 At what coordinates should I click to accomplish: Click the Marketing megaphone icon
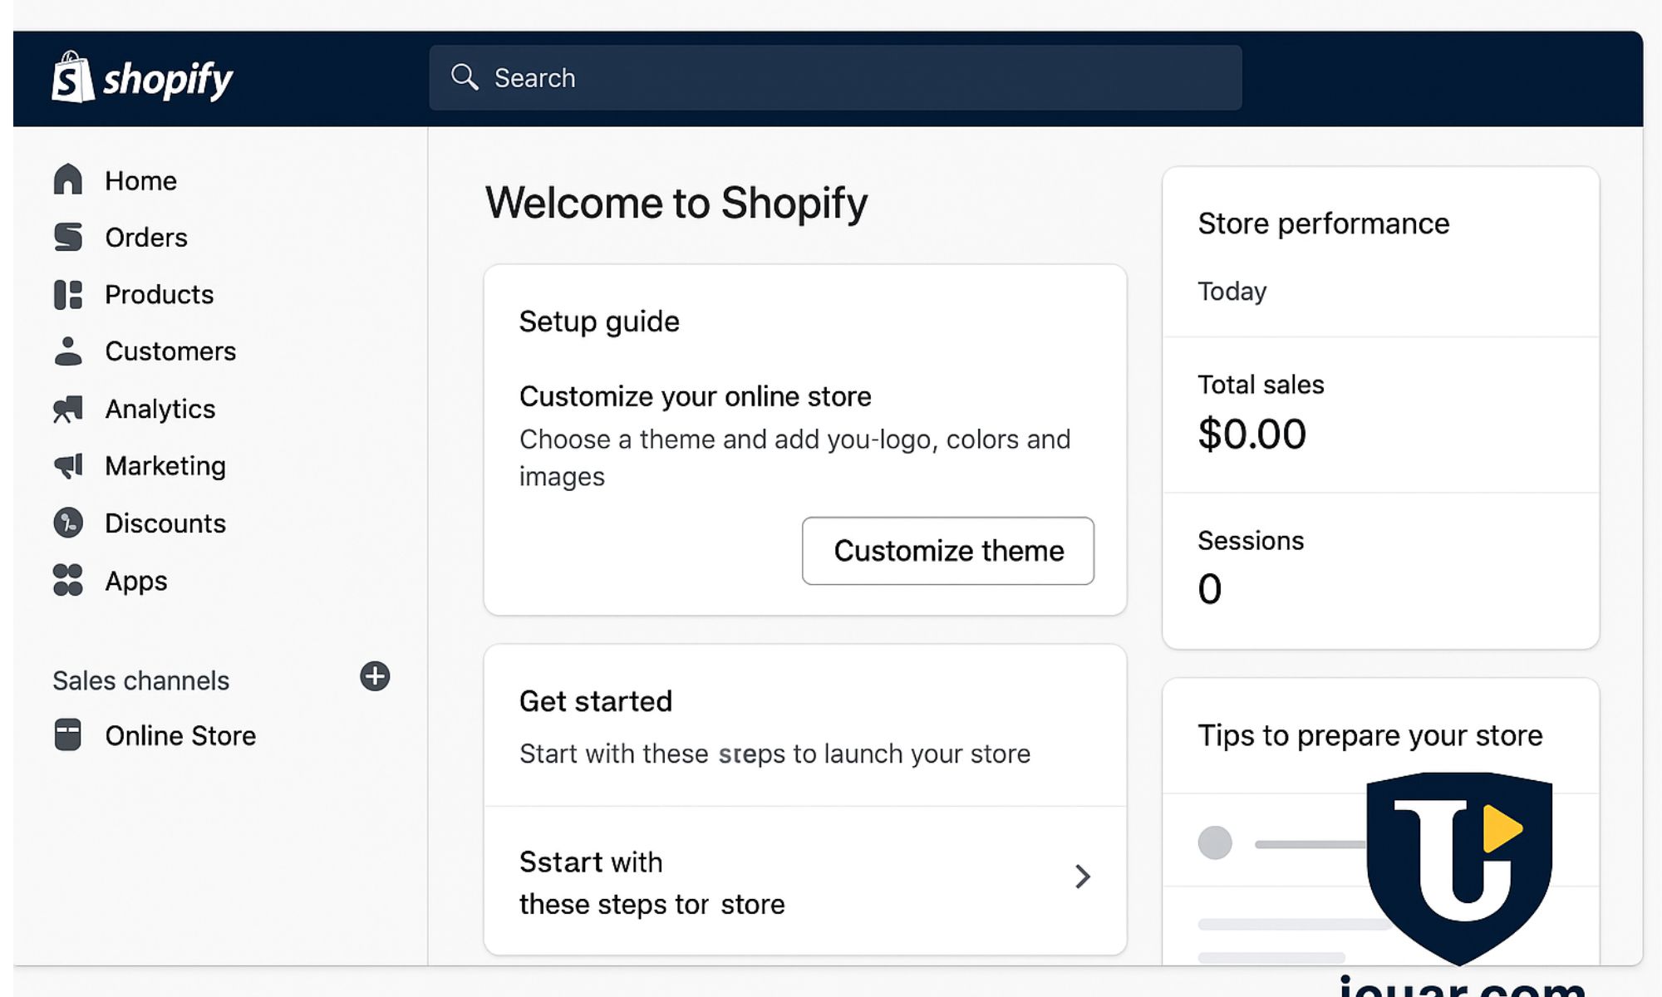click(68, 465)
